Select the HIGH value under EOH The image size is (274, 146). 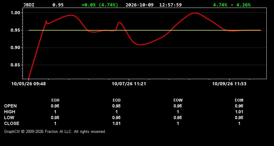coord(55,112)
